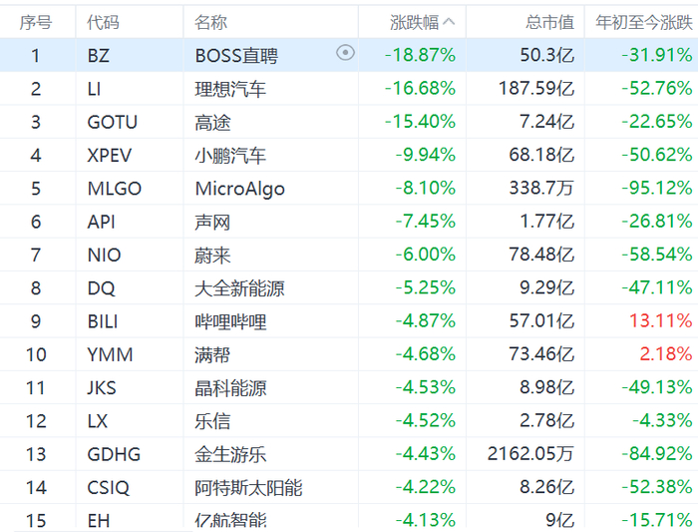Sort by 年初至今涨跌 column header
This screenshot has width=698, height=532.
(643, 22)
